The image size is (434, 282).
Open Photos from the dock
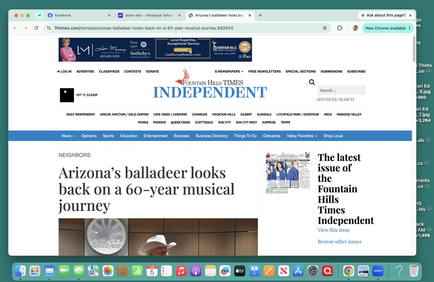[108, 270]
